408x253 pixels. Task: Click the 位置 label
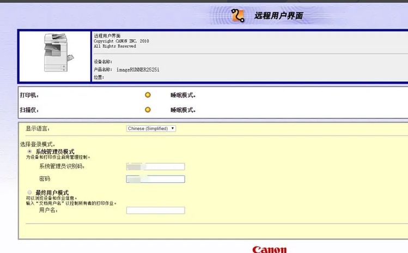[99, 77]
